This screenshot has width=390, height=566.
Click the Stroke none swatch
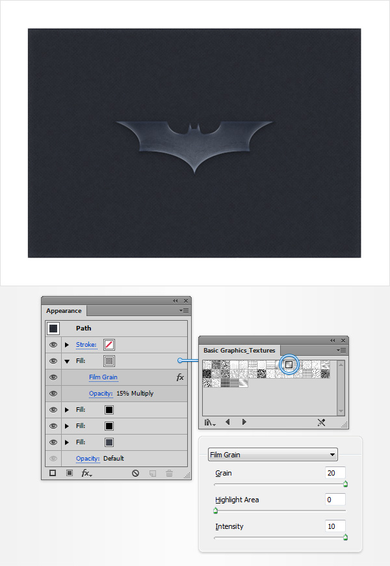coord(109,345)
